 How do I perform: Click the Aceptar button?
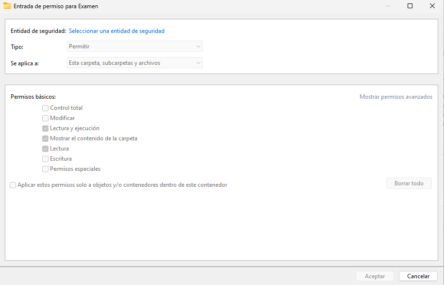(x=375, y=276)
